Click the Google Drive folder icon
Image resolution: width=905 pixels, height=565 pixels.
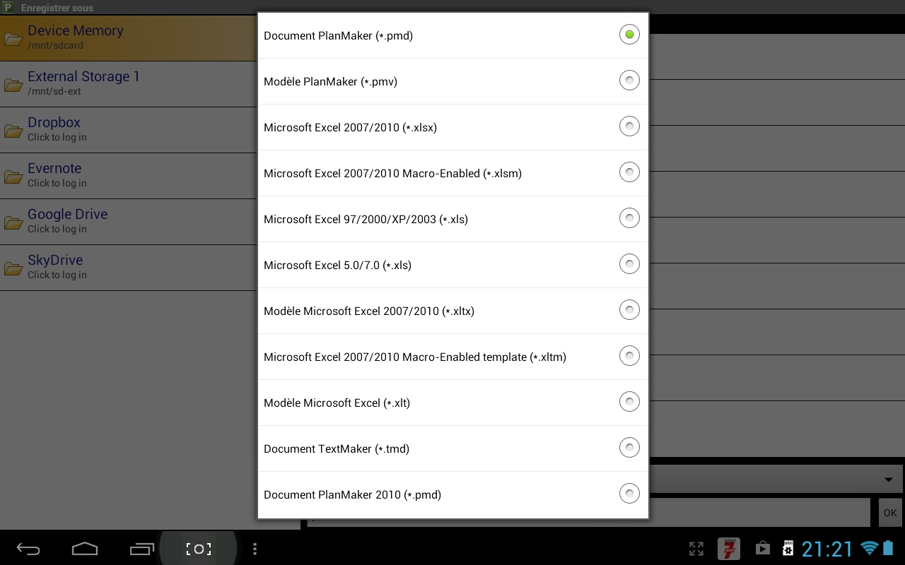tap(13, 223)
